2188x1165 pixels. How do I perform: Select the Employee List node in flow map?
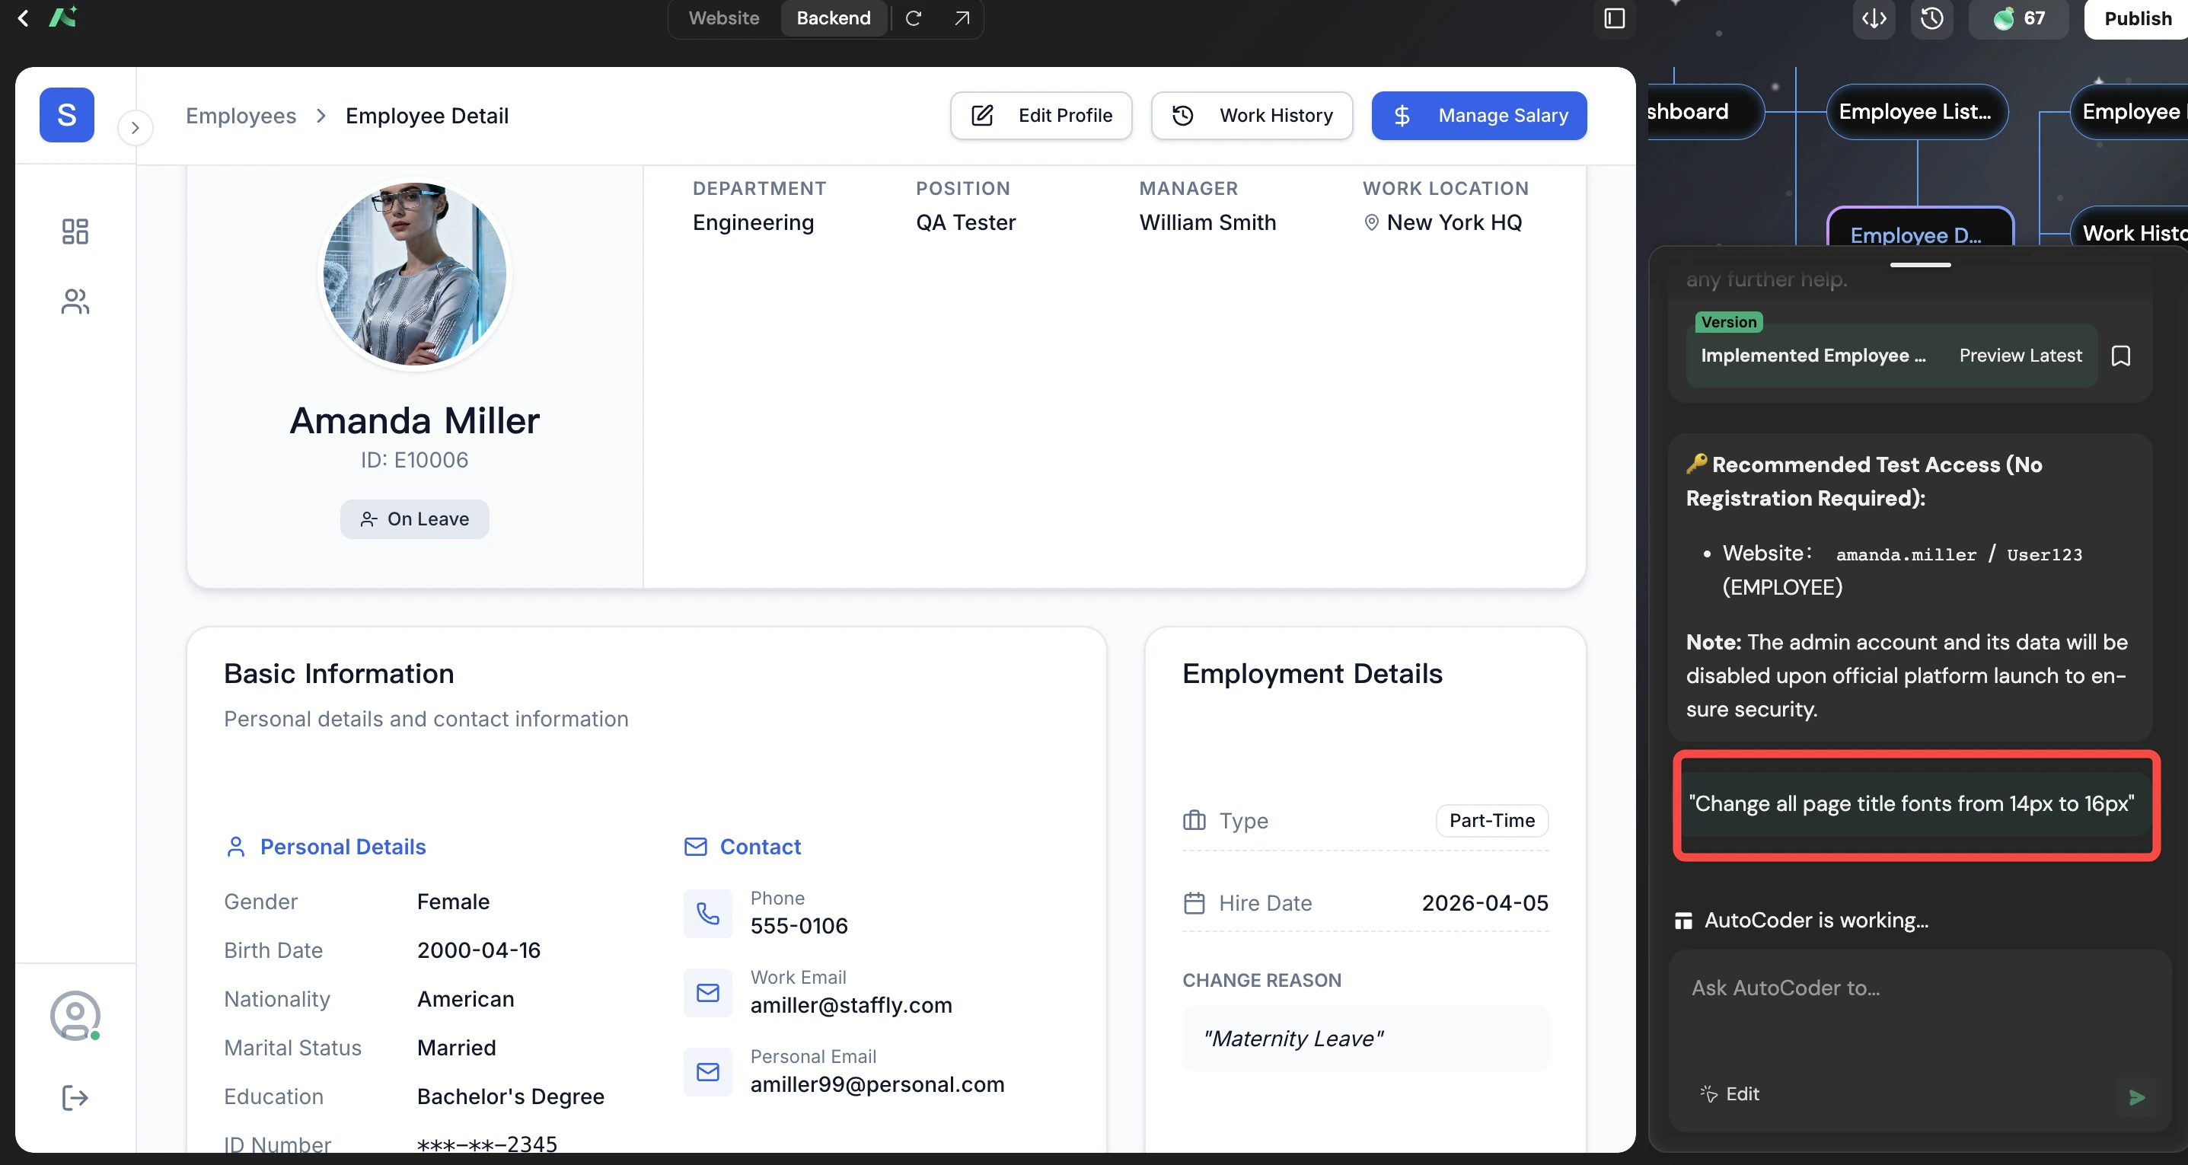(x=1916, y=111)
